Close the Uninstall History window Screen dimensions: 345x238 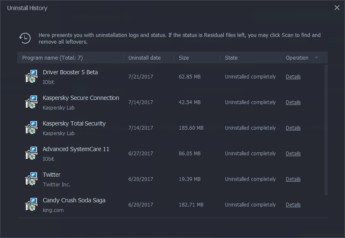[337, 8]
